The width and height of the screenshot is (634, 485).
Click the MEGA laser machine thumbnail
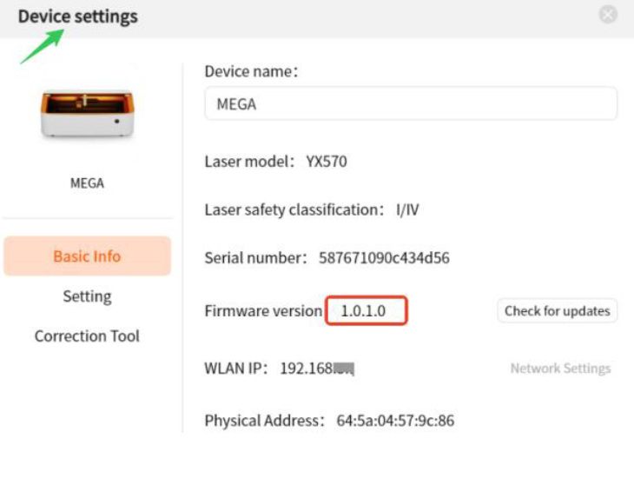88,114
